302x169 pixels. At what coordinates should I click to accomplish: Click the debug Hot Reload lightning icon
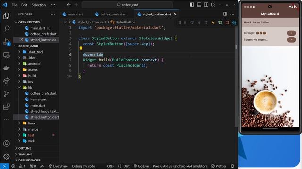213,23
